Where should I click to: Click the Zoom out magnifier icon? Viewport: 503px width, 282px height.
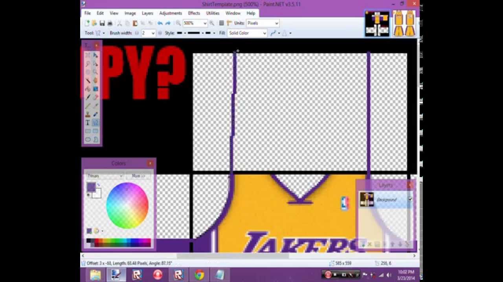[178, 23]
